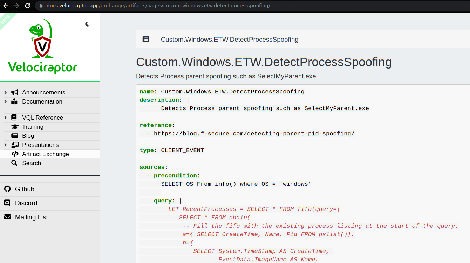The image size is (470, 263).
Task: Click the Discord icon in sidebar
Action: pos(7,203)
